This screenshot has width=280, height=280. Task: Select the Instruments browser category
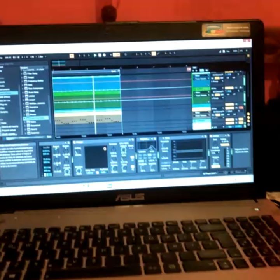[x=5, y=89]
